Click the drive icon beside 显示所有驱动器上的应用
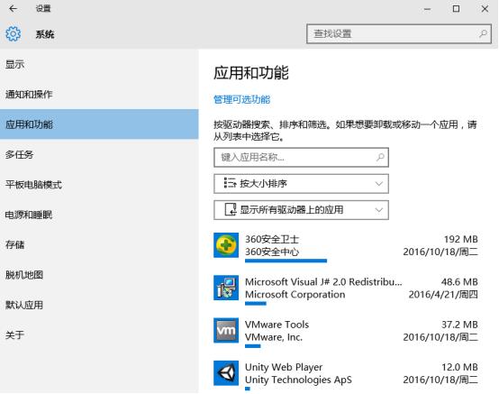This screenshot has height=394, width=499. point(230,209)
